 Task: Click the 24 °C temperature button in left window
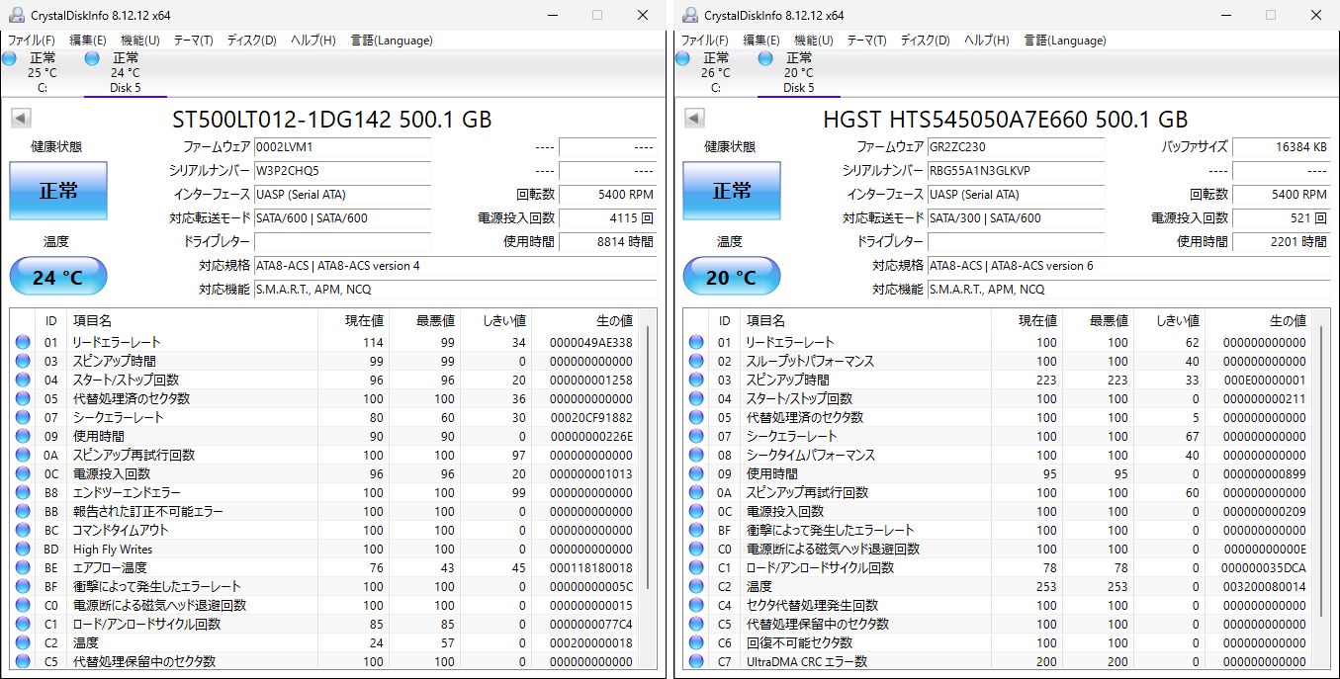57,276
